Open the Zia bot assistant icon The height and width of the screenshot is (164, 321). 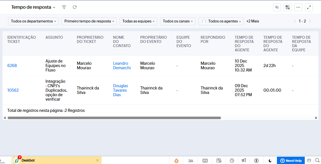point(176,161)
